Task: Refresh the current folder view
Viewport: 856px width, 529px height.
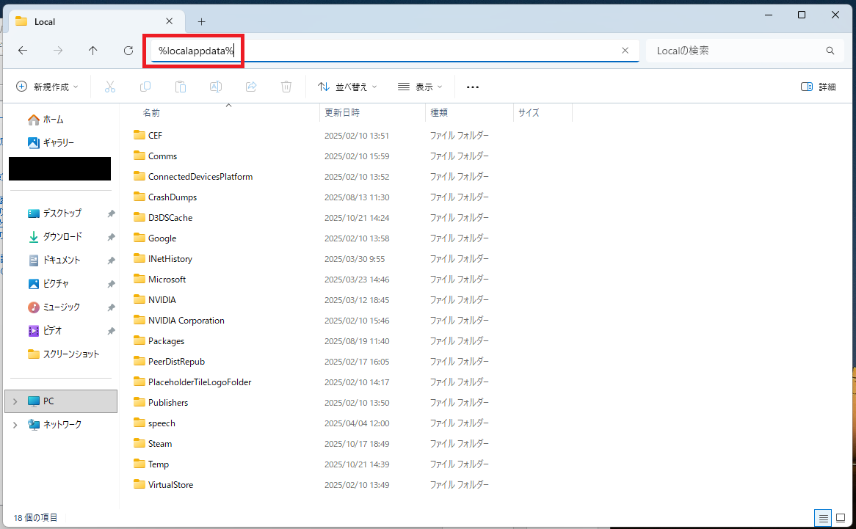Action: tap(128, 51)
